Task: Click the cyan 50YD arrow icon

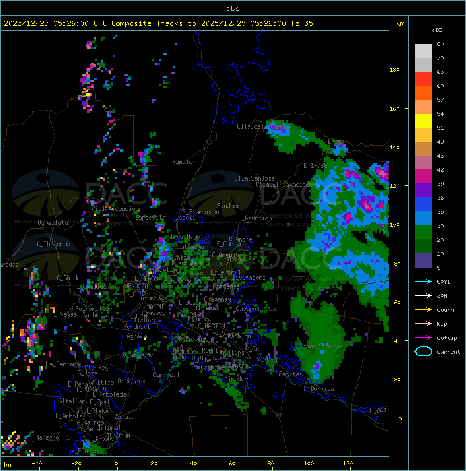Action: 423,281
